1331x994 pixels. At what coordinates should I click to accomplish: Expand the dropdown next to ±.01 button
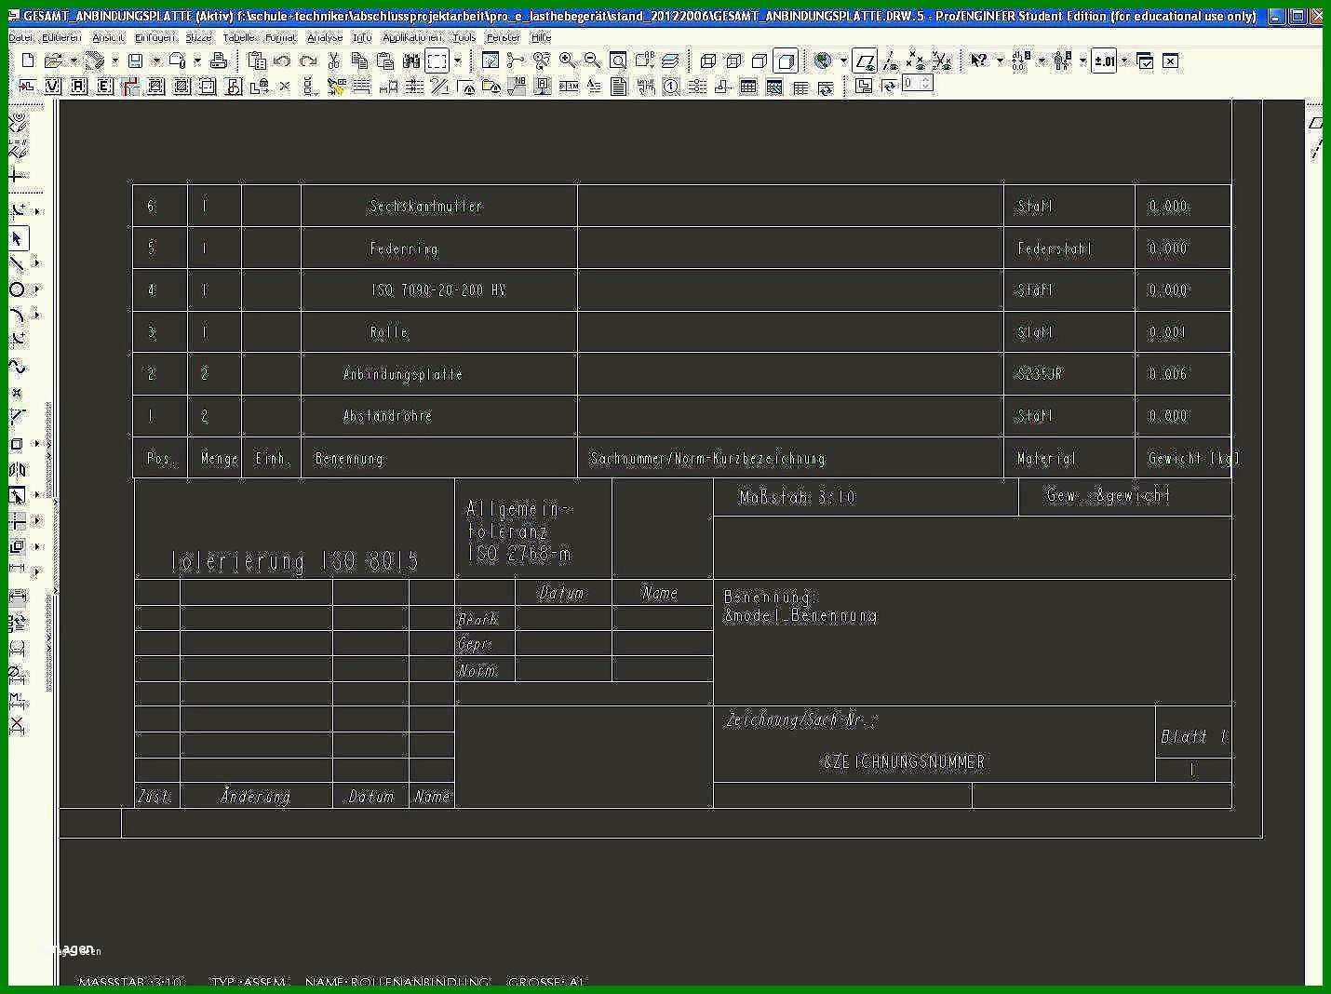click(1123, 60)
